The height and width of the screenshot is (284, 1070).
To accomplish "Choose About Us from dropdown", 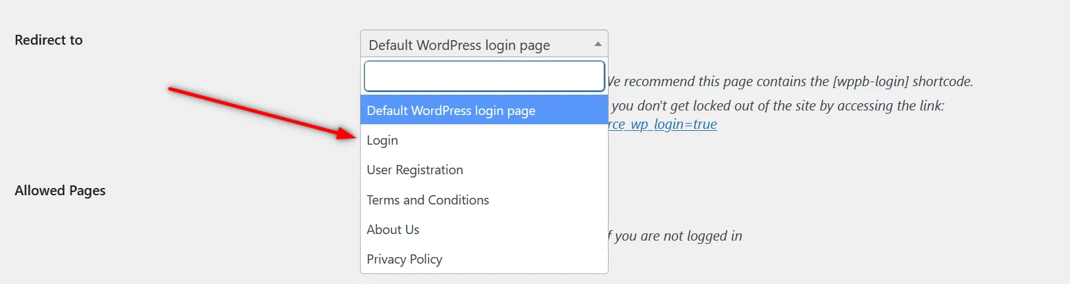I will tap(393, 229).
